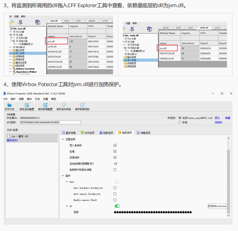This screenshot has height=231, width=238.
Task: Click the API密码 input field
Action: coord(51,122)
